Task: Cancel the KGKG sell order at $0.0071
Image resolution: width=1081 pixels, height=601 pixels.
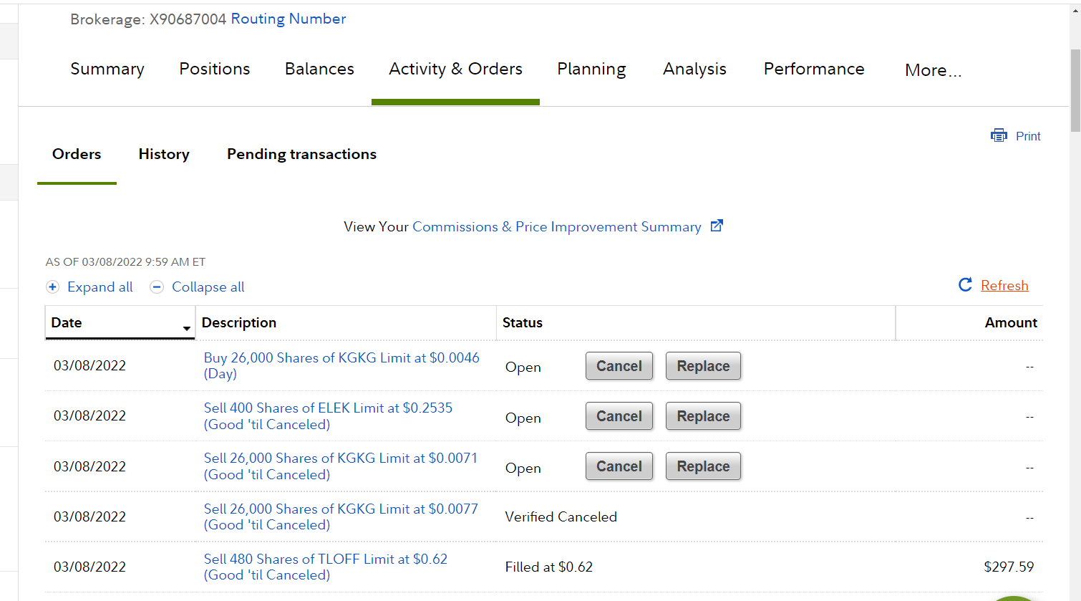Action: click(619, 466)
